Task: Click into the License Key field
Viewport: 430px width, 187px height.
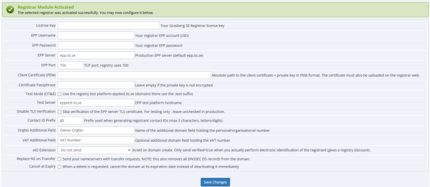Action: pyautogui.click(x=108, y=25)
